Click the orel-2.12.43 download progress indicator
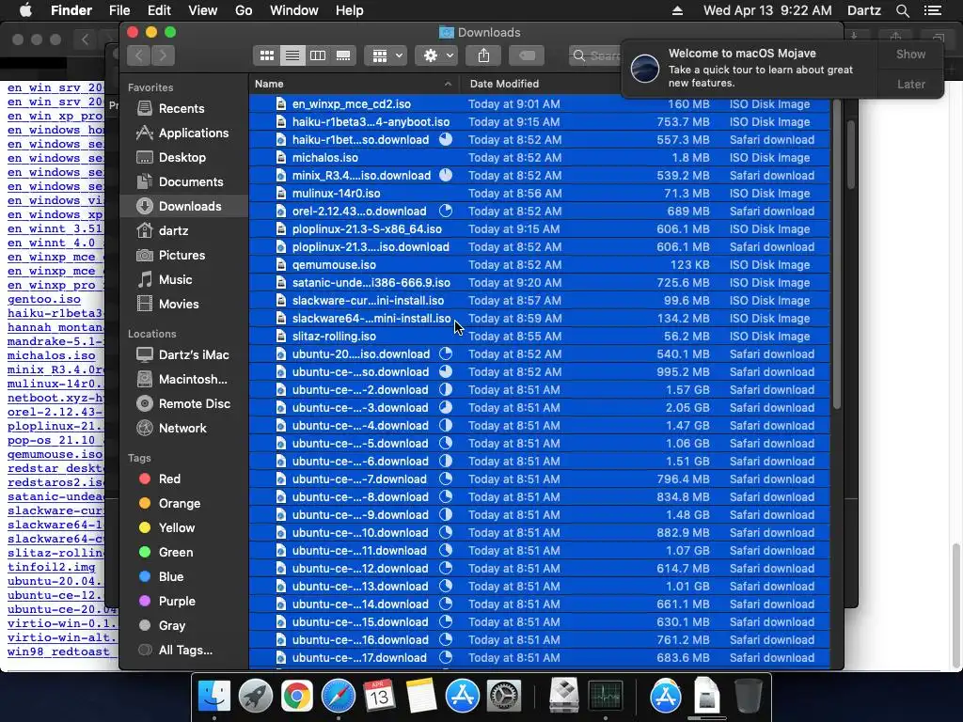 tap(445, 212)
